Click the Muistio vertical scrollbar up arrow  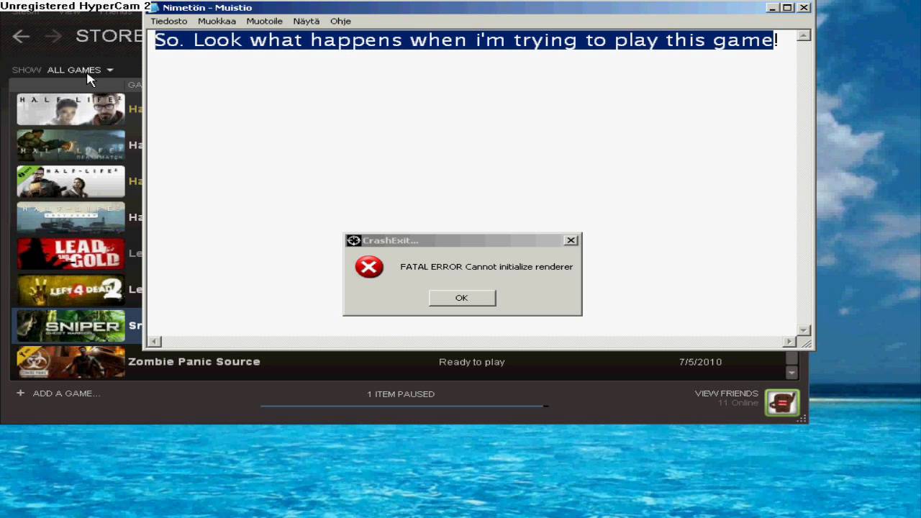804,35
